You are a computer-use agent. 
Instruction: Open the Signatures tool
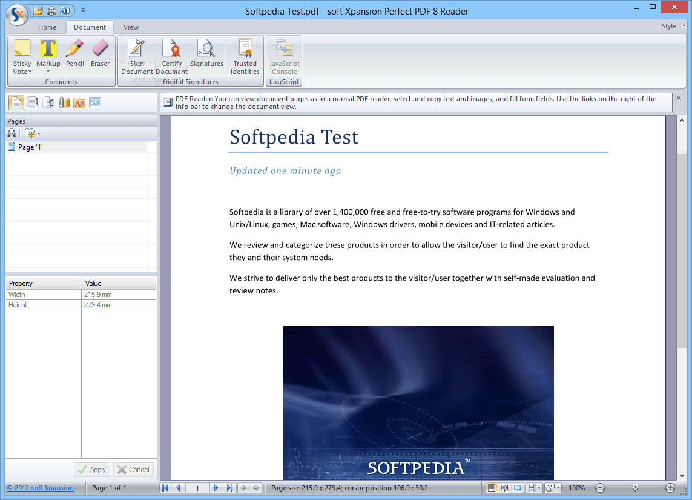(206, 53)
